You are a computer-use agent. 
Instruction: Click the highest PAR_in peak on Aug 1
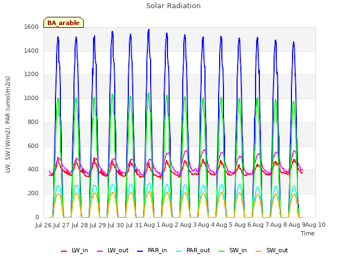pos(148,29)
